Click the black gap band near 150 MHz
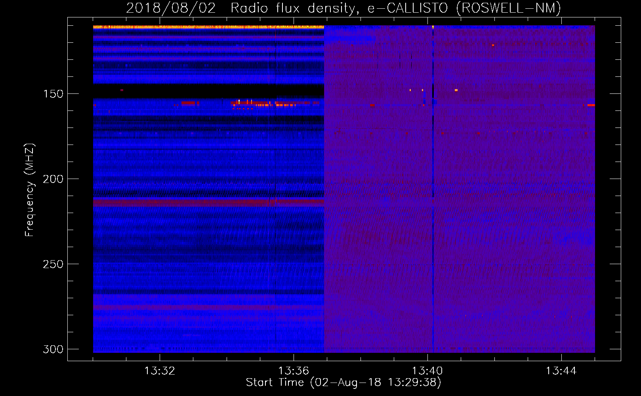Image resolution: width=641 pixels, height=396 pixels. pyautogui.click(x=208, y=91)
